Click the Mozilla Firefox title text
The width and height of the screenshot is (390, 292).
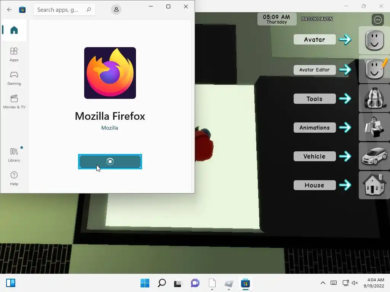(x=110, y=116)
